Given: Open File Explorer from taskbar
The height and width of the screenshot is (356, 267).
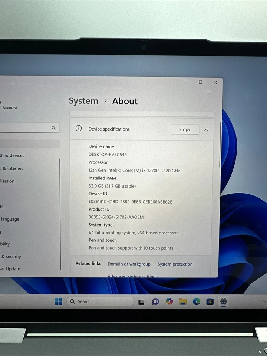Looking at the screenshot, I should pyautogui.click(x=183, y=301).
